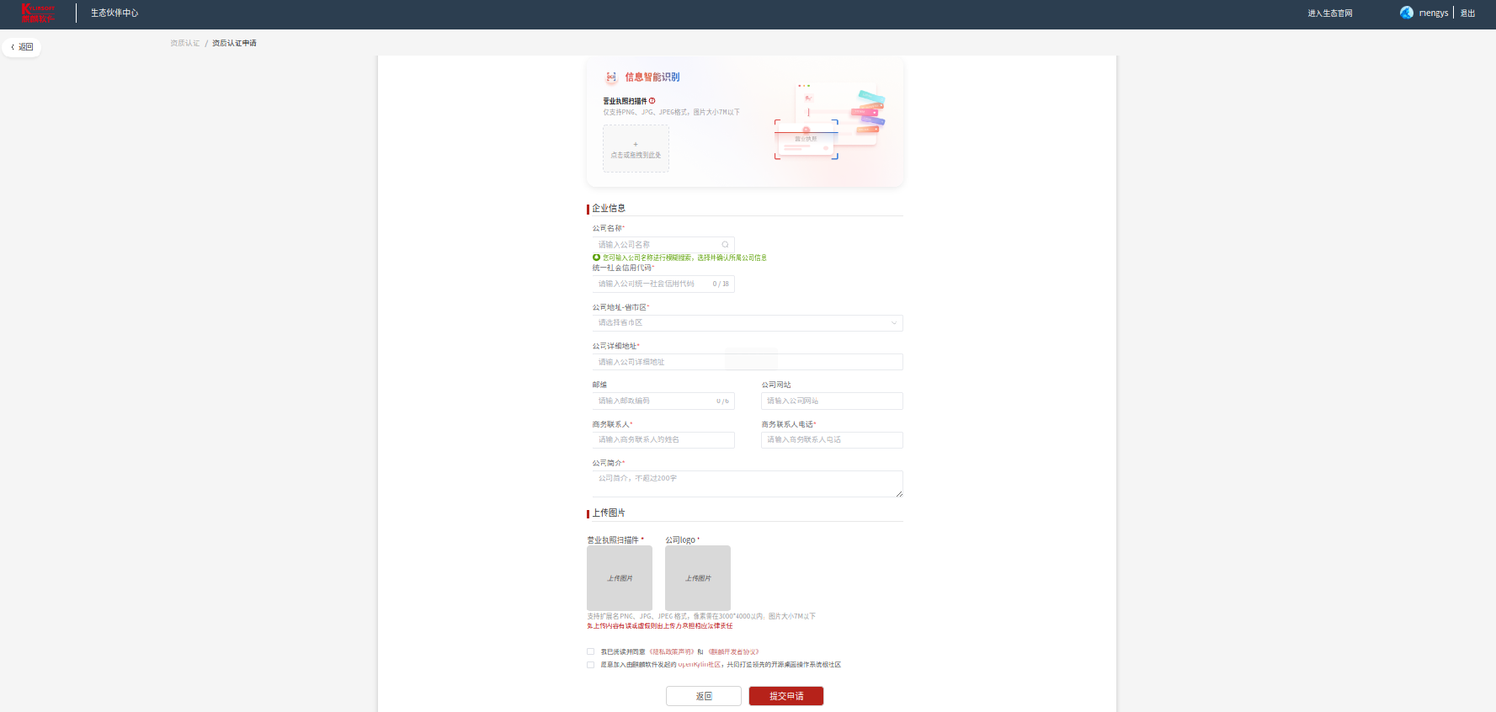Click the 资质认证 breadcrumb
The height and width of the screenshot is (712, 1496).
184,43
